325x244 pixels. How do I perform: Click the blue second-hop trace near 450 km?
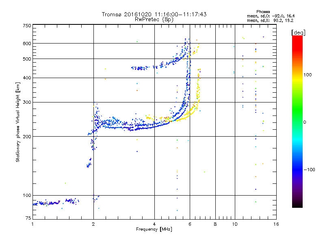(x=139, y=68)
